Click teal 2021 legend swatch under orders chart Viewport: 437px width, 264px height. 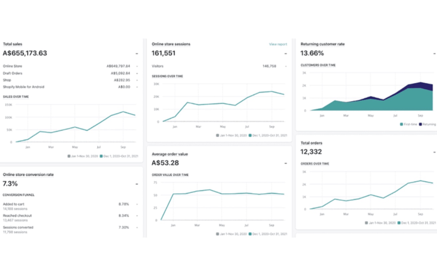click(x=399, y=223)
